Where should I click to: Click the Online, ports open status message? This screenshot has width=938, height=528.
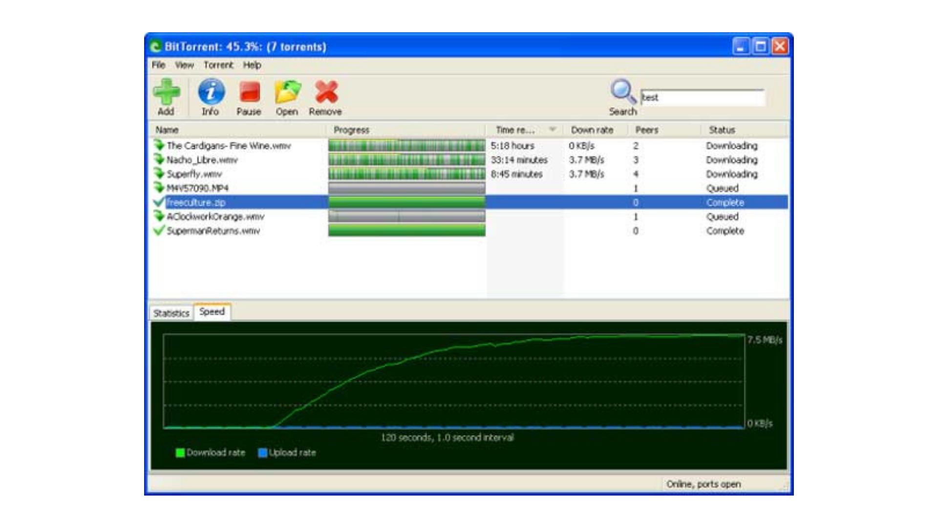(703, 484)
